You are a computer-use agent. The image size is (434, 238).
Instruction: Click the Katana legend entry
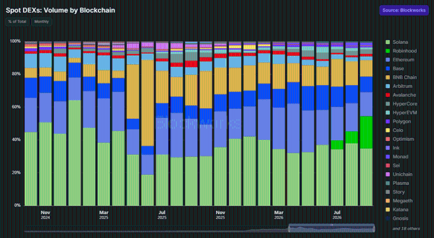pyautogui.click(x=398, y=209)
